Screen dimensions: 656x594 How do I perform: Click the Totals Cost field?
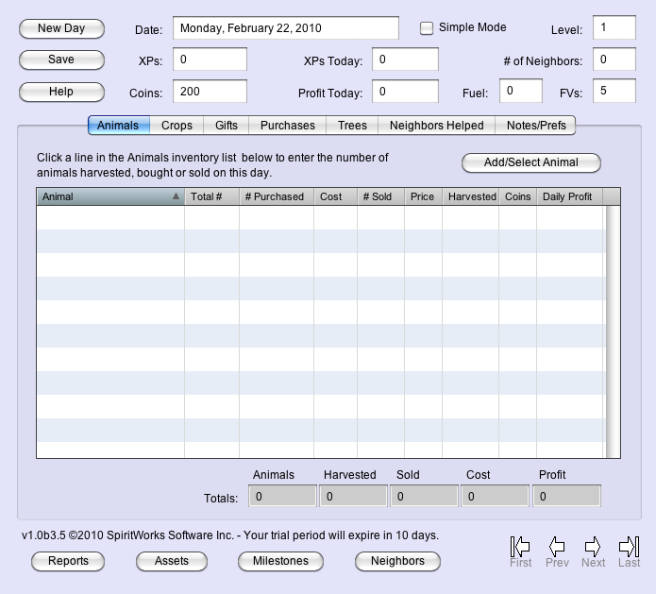[495, 496]
